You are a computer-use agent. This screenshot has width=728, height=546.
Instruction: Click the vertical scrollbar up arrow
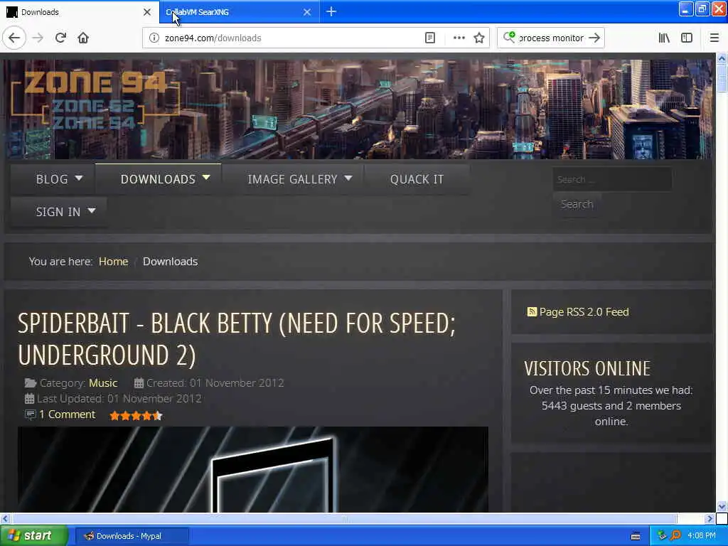pos(722,58)
